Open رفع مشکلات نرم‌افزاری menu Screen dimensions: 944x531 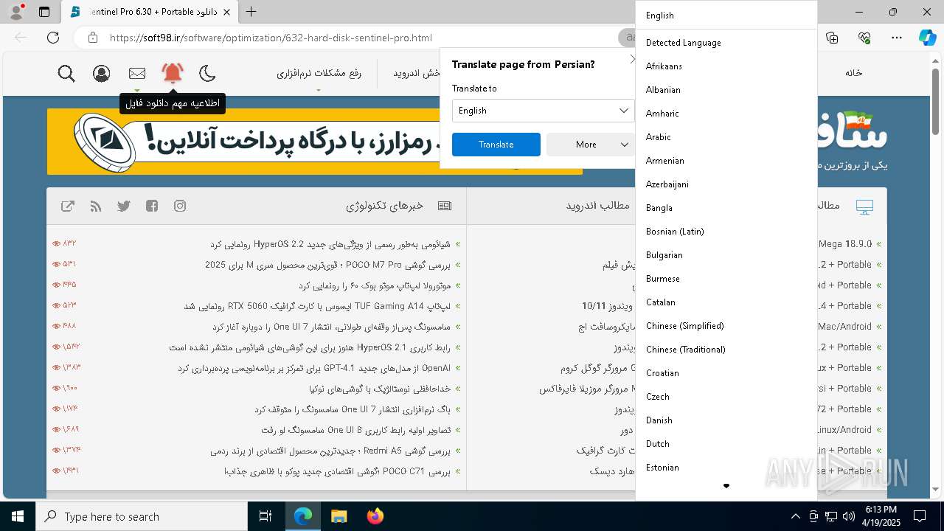(x=319, y=73)
